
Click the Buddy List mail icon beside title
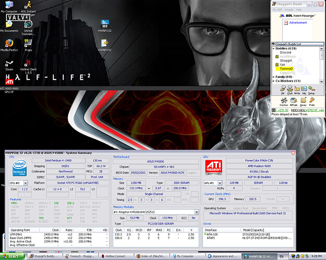point(273,44)
